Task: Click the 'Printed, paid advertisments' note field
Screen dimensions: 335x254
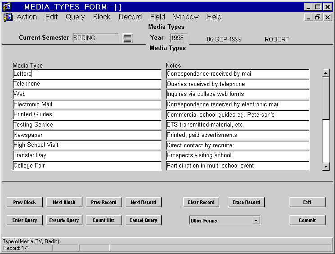Action: (238, 135)
